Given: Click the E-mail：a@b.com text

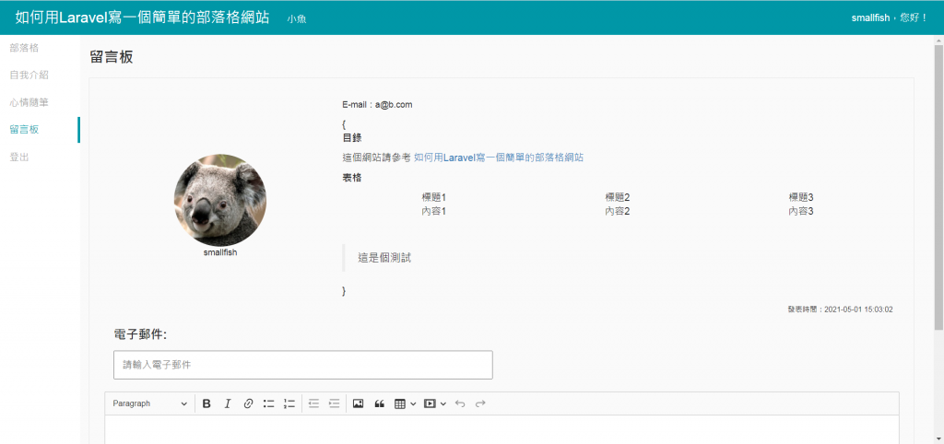Looking at the screenshot, I should point(377,105).
